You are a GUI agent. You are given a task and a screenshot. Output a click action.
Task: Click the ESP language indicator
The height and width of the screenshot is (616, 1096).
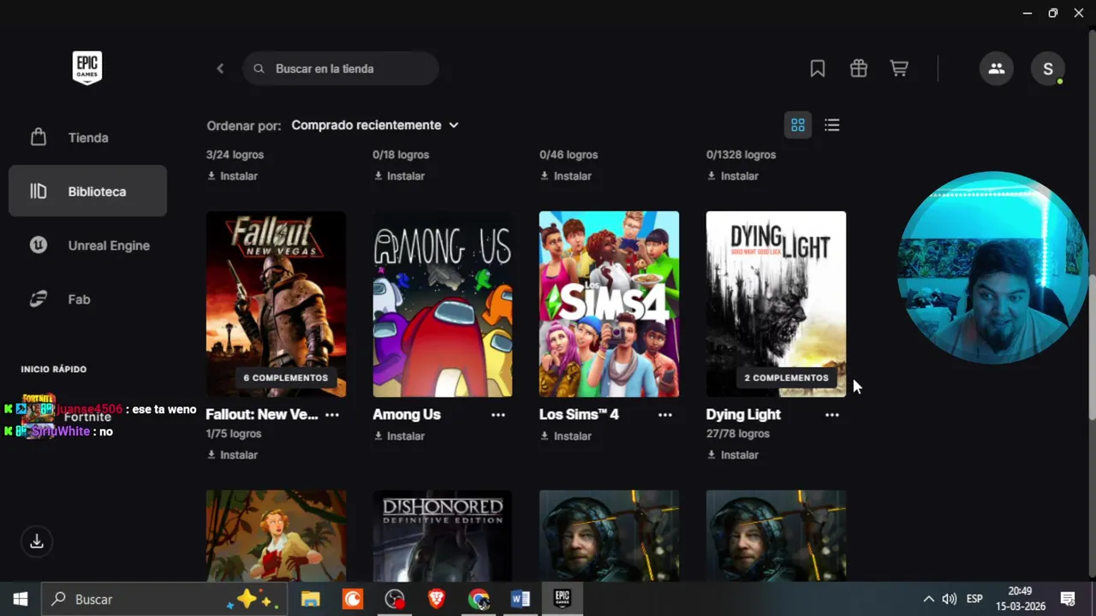(x=974, y=599)
